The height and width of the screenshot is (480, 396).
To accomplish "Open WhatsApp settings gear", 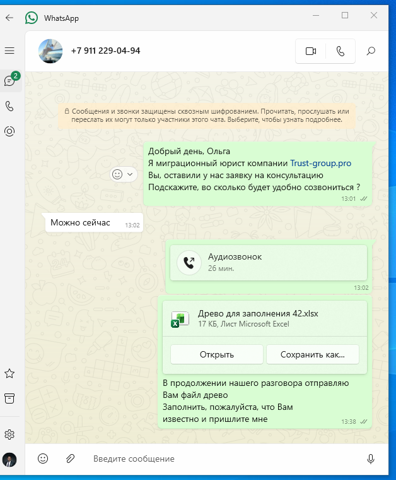I will pyautogui.click(x=9, y=434).
